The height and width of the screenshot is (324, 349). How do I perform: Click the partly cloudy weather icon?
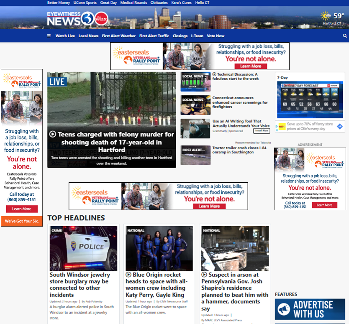pos(326,16)
